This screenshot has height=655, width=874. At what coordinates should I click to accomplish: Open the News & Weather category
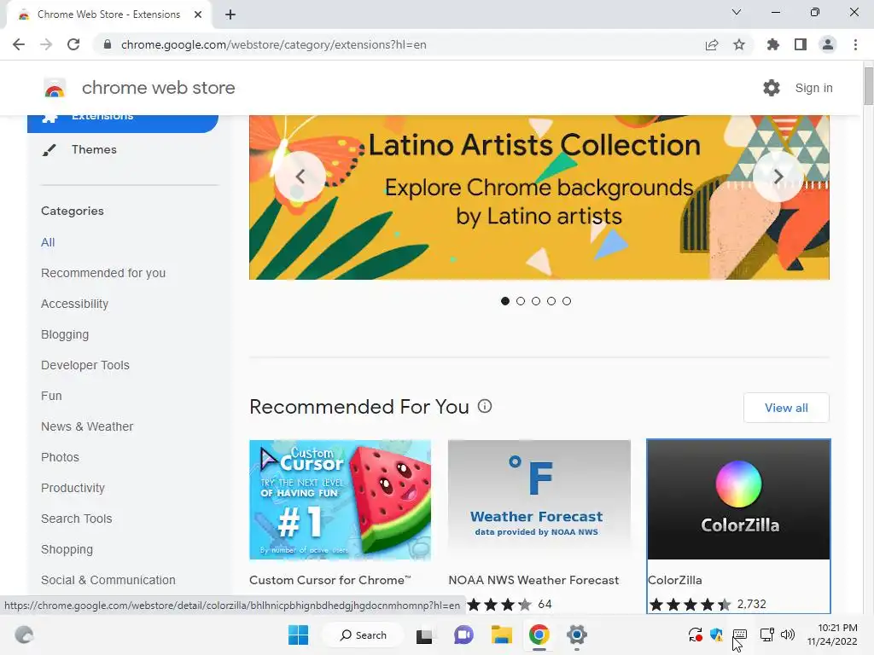[87, 426]
